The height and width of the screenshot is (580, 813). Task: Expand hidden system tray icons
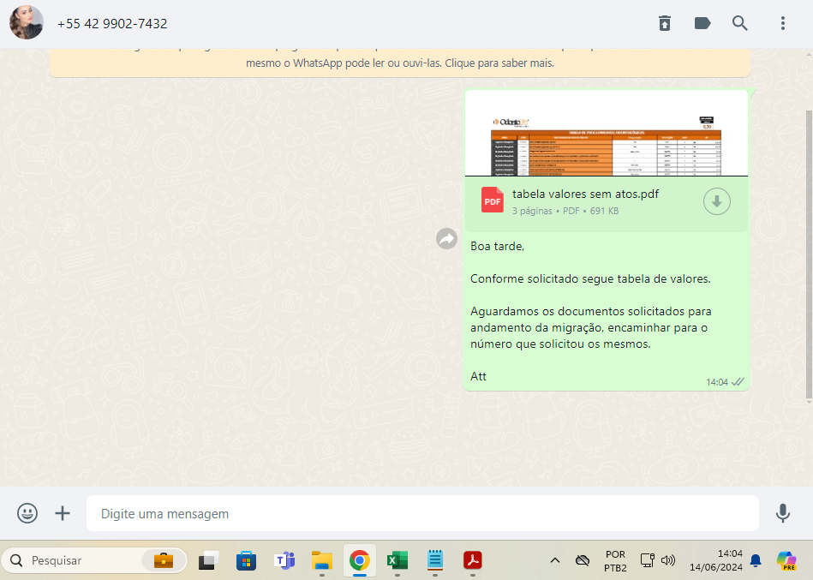555,560
